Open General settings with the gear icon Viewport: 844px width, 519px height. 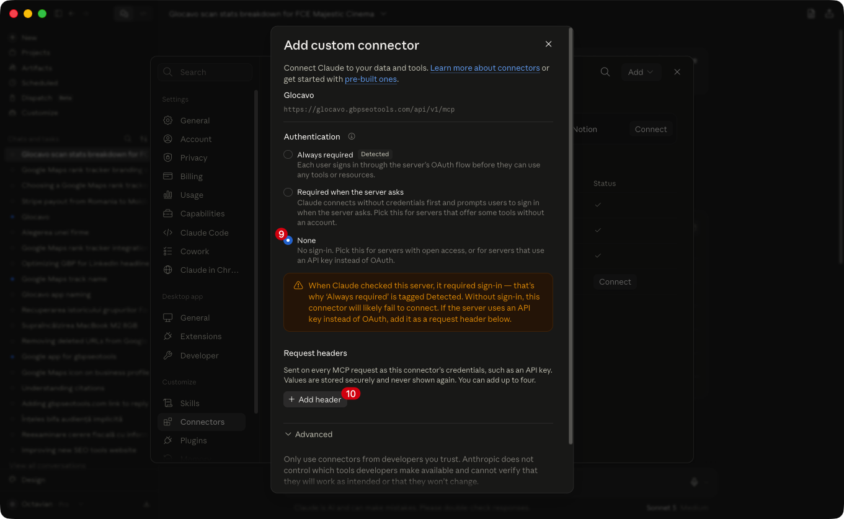click(x=167, y=120)
